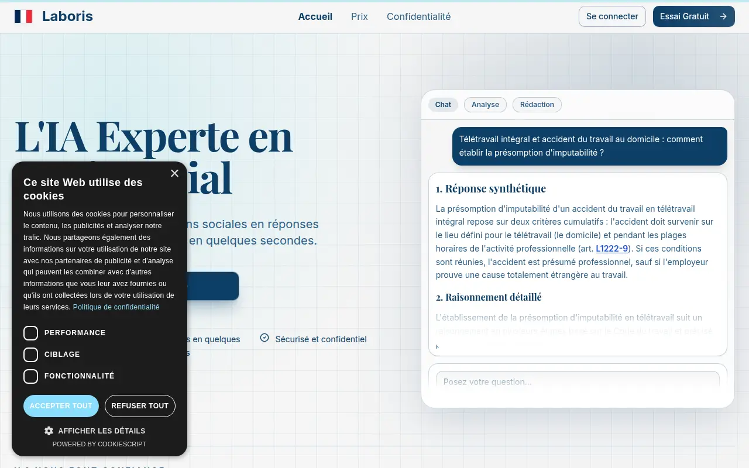Open the L1222-9 article link
Image resolution: width=749 pixels, height=468 pixels.
click(612, 249)
